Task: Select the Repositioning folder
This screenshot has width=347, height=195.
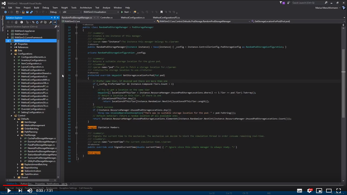Action: 31,168
